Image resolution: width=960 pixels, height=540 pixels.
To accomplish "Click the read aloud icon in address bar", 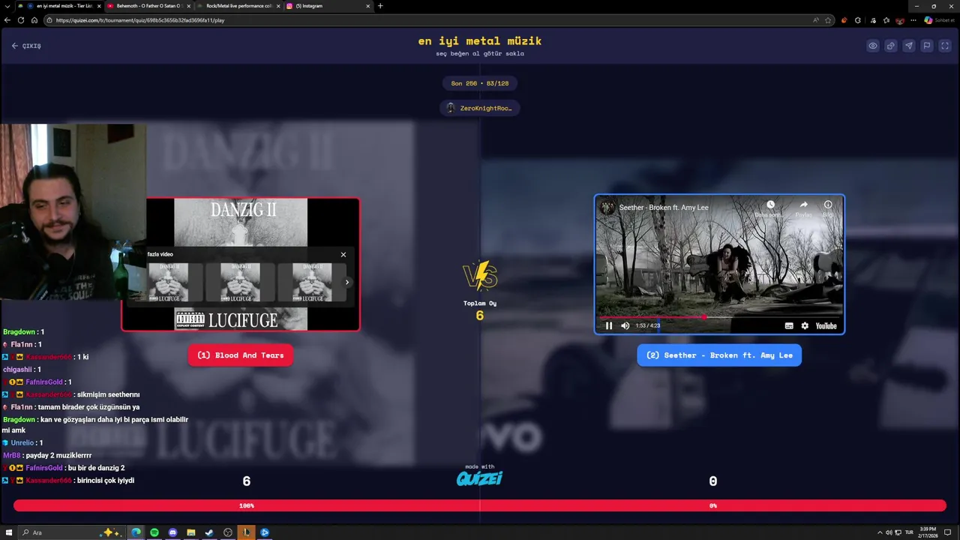I will click(816, 20).
